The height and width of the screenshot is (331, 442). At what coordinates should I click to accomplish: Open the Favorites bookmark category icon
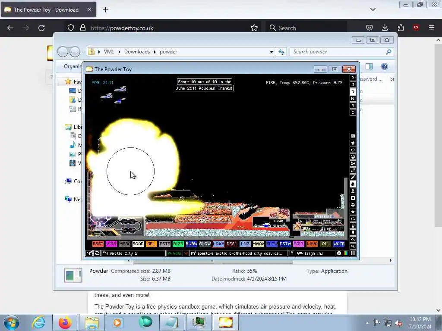[353, 232]
